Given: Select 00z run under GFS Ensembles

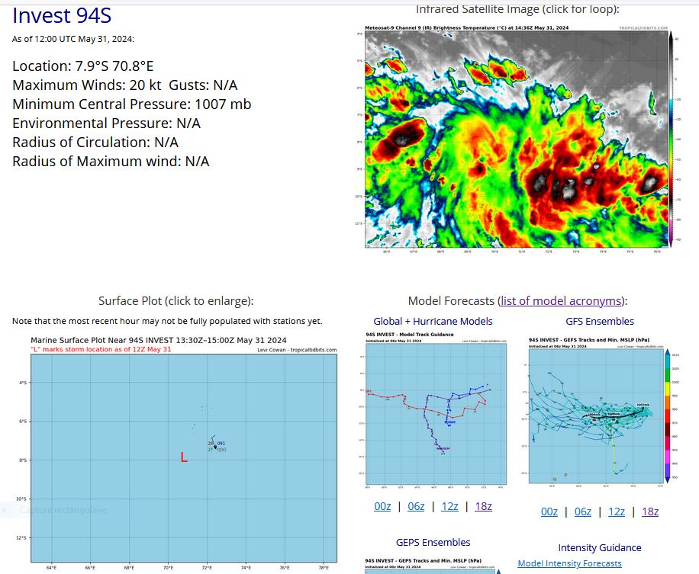Looking at the screenshot, I should click(549, 511).
